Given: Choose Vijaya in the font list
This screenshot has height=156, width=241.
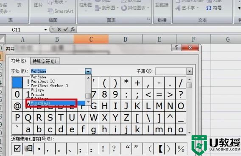Looking at the screenshot, I should tap(57, 90).
